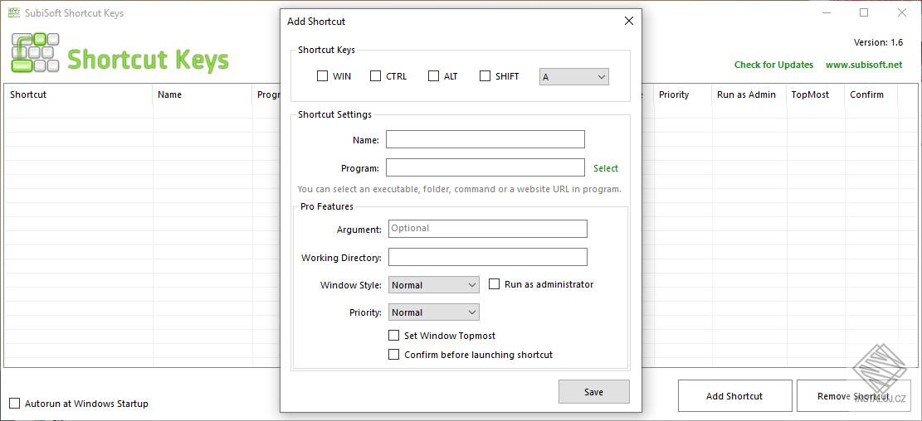Open the key letter dropdown showing A
922x421 pixels.
point(574,77)
